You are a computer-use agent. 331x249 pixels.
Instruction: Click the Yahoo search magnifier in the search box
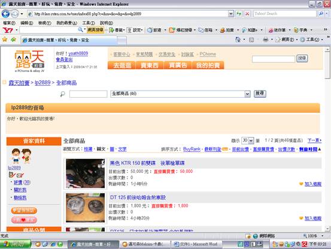[321, 14]
